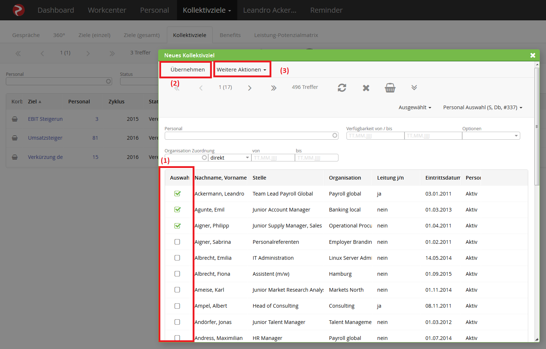
Task: Open Personal in top navigation
Action: (x=155, y=10)
